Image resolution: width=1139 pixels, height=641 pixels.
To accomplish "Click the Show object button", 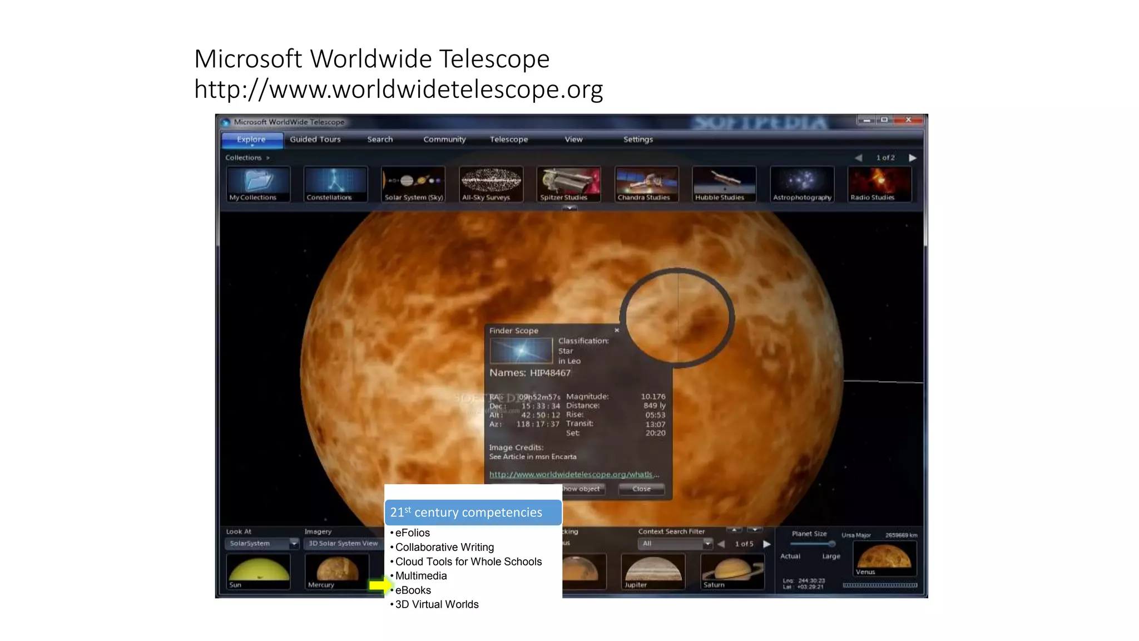I will point(582,489).
